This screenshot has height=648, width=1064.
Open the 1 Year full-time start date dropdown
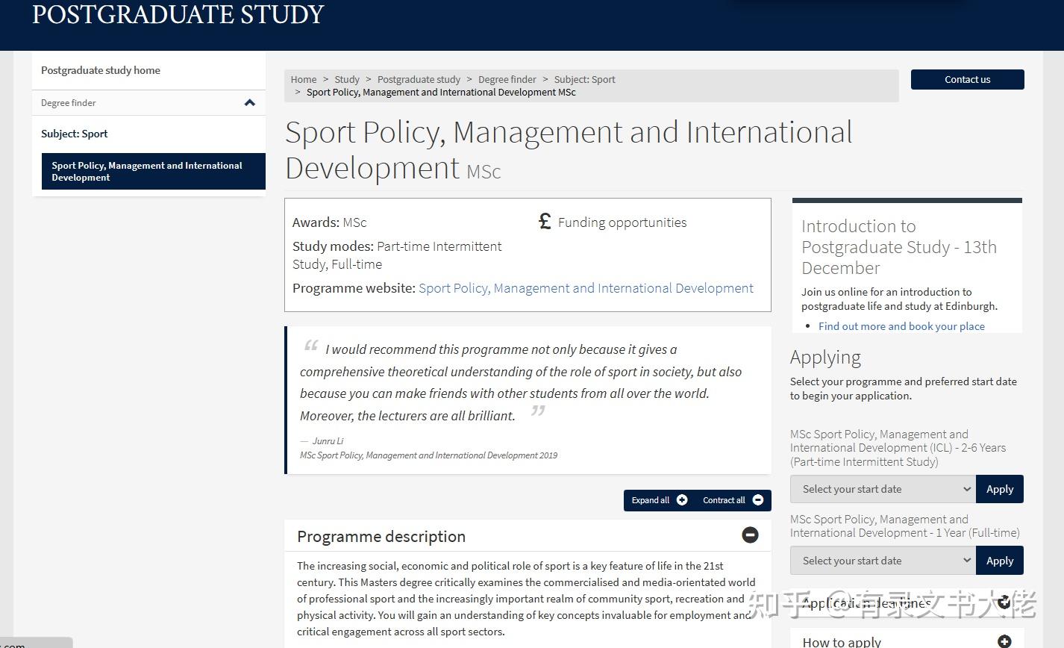tap(883, 561)
